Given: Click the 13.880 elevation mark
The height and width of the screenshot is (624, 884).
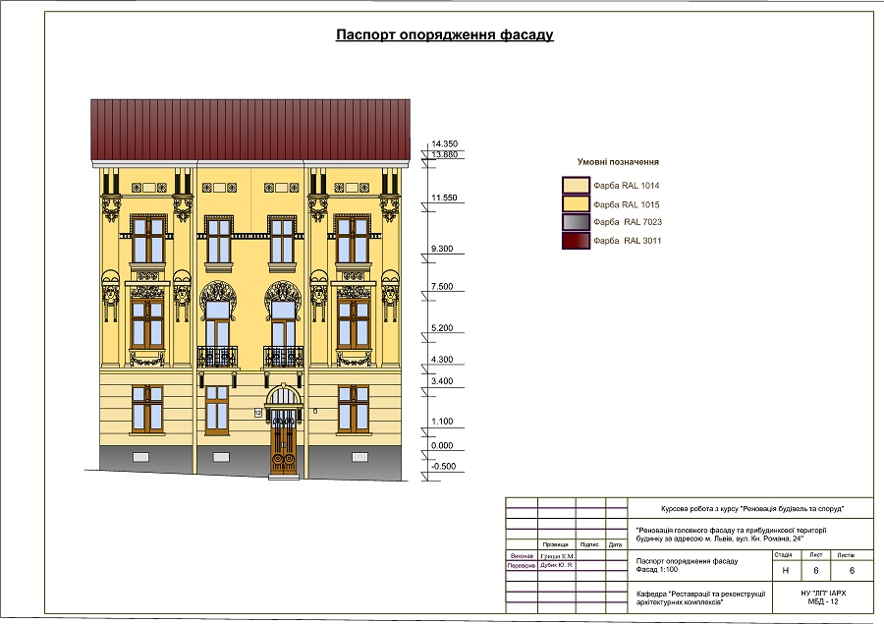Looking at the screenshot, I should click(445, 154).
